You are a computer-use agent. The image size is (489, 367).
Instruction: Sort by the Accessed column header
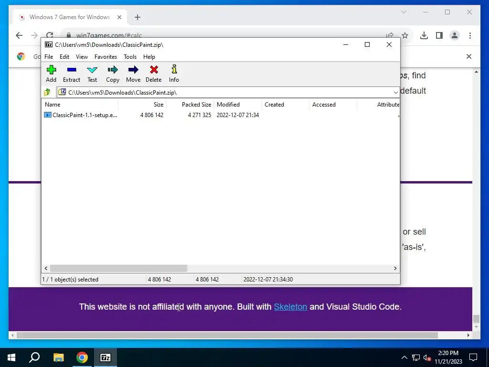point(333,105)
